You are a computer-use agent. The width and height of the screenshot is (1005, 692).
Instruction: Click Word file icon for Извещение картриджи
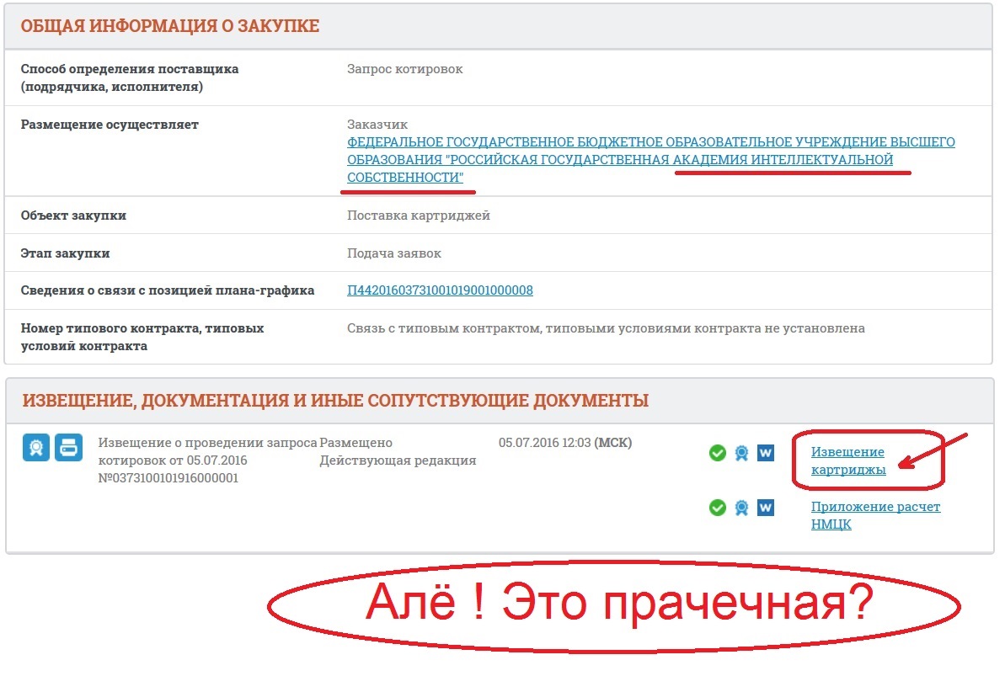coord(765,454)
